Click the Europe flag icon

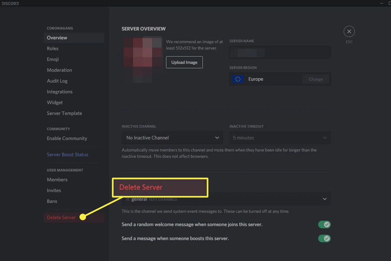pyautogui.click(x=238, y=79)
